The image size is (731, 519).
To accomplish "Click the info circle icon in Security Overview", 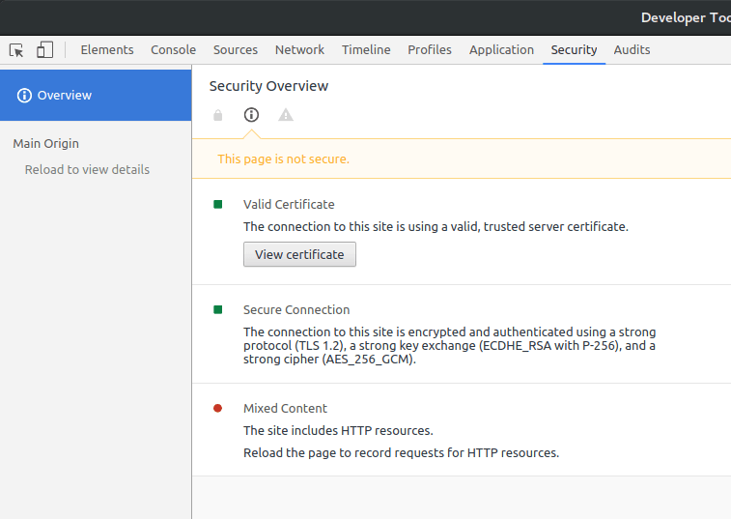I will (251, 115).
